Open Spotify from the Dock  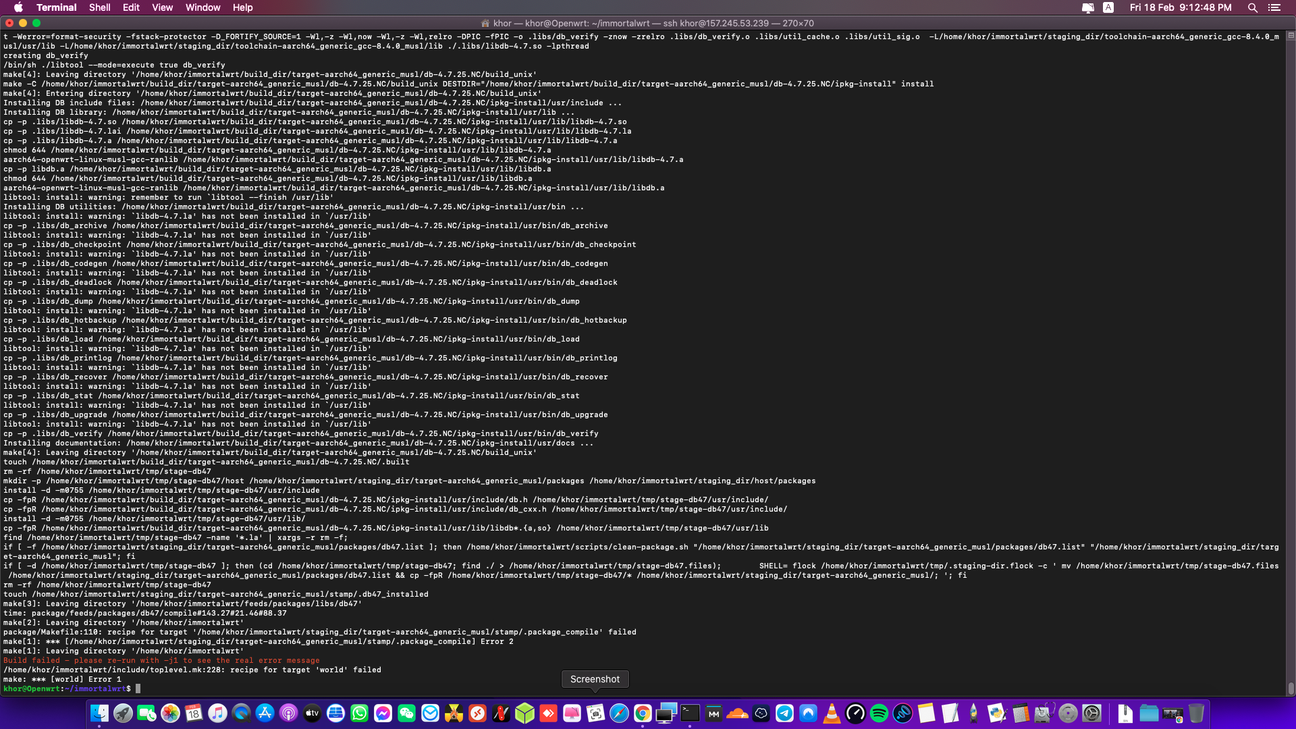point(879,713)
